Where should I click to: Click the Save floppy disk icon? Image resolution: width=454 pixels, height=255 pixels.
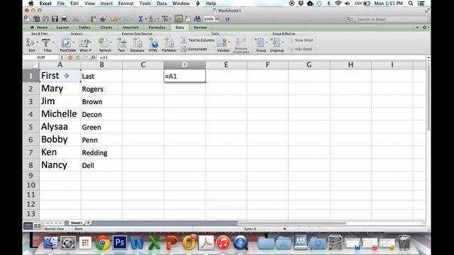(55, 19)
